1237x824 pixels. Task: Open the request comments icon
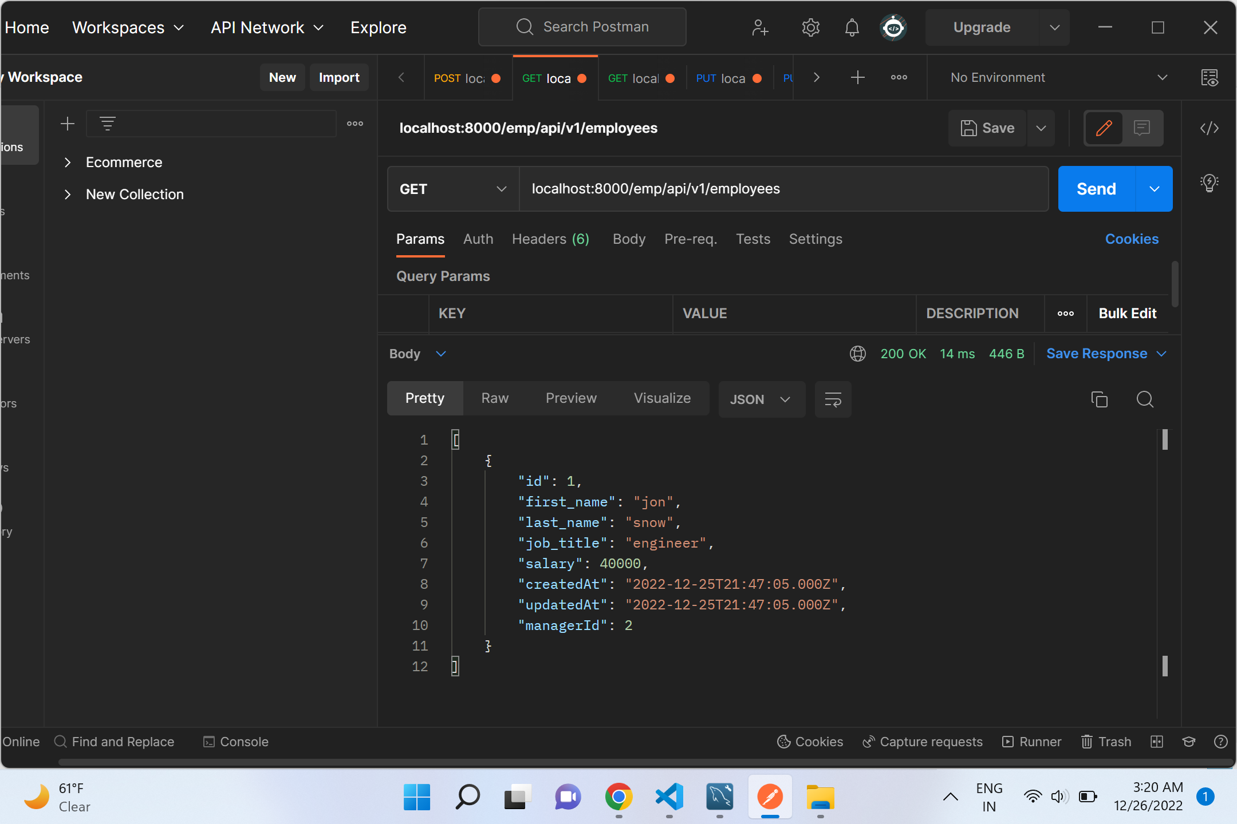click(1143, 128)
